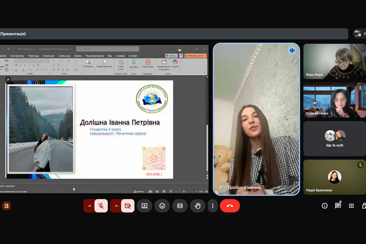
Task: Open the Запись ribbon tab
Action: point(78,56)
